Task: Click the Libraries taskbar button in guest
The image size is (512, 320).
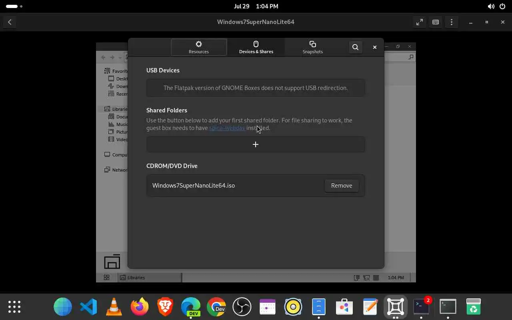Action: pos(149,278)
